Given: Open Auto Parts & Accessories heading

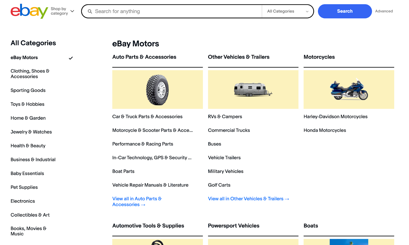Looking at the screenshot, I should [144, 57].
